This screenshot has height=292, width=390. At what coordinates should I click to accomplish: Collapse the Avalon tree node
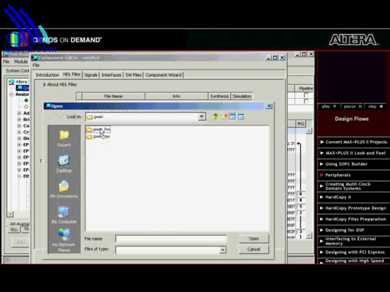coord(11,94)
